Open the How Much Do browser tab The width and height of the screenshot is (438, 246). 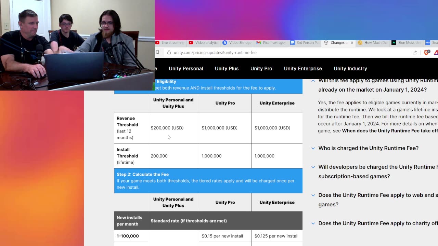[372, 43]
